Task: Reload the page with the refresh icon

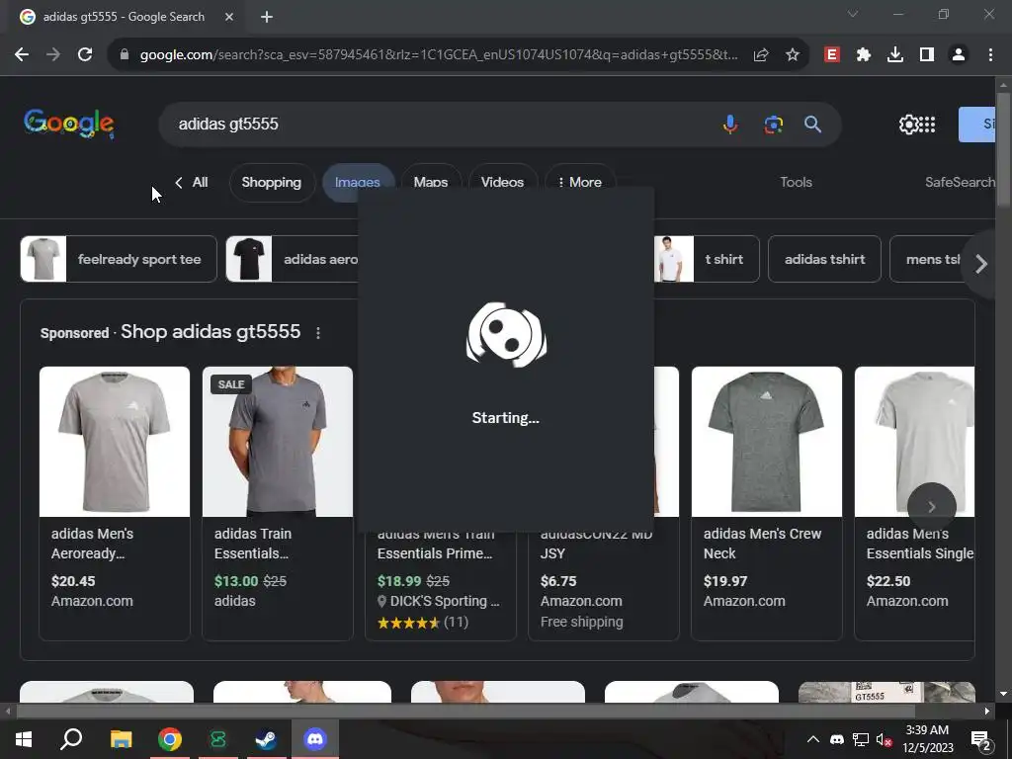Action: (x=85, y=55)
